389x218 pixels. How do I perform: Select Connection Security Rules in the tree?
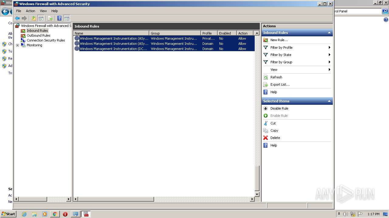pos(46,40)
